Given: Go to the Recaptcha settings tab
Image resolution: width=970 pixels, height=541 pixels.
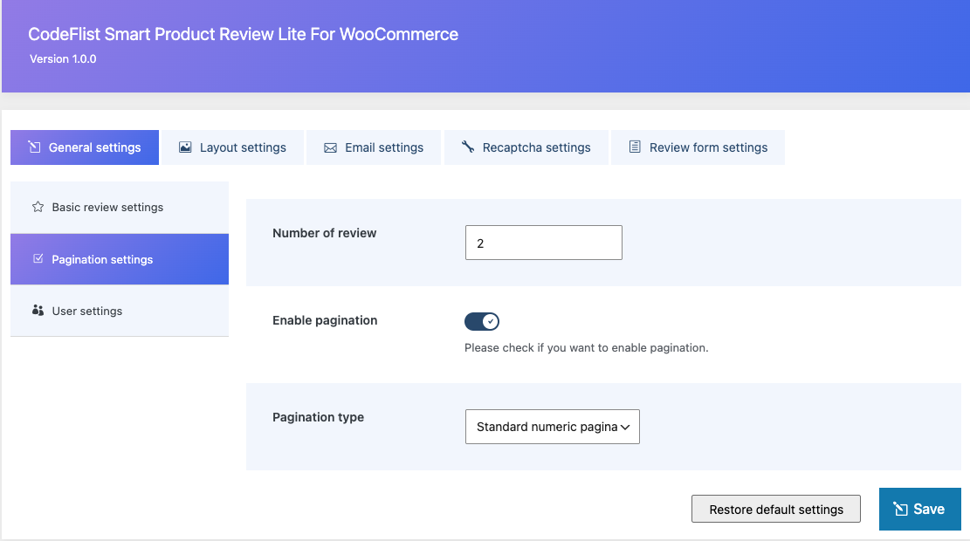Looking at the screenshot, I should tap(526, 147).
